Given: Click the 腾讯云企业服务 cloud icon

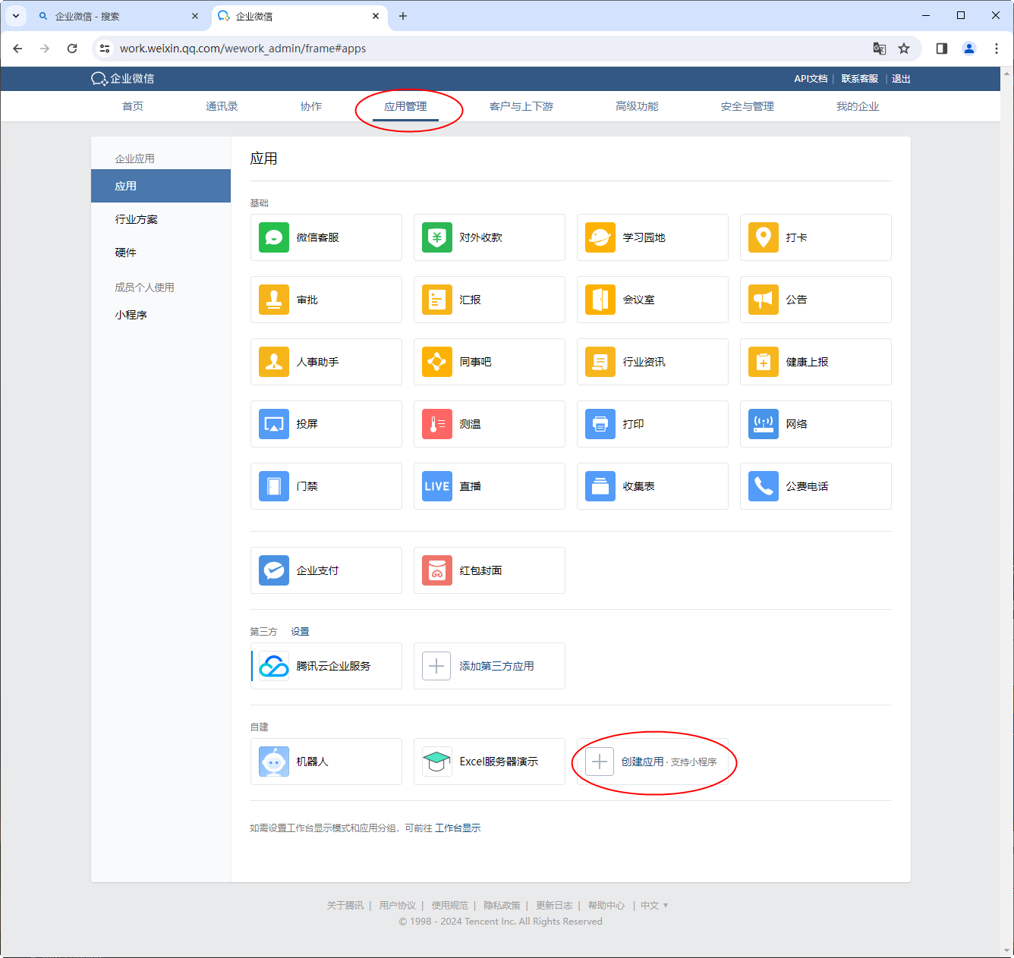Looking at the screenshot, I should (x=274, y=666).
